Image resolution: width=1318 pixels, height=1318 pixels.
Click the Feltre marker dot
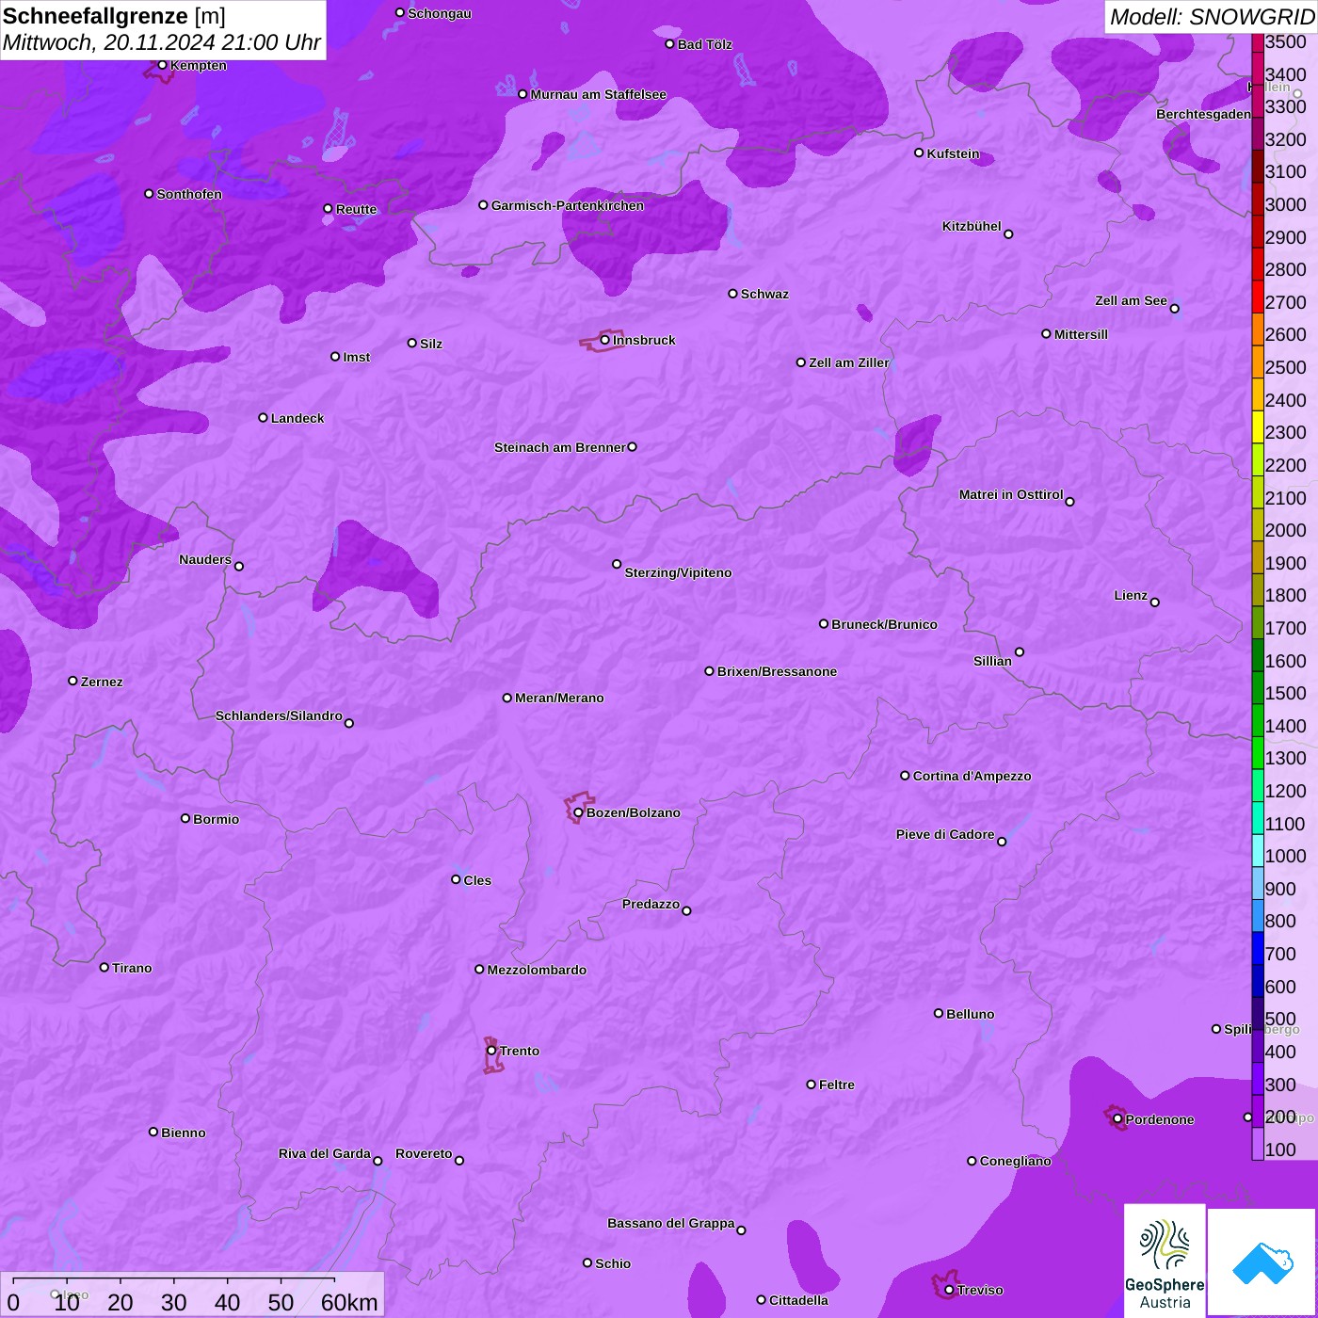811,1085
